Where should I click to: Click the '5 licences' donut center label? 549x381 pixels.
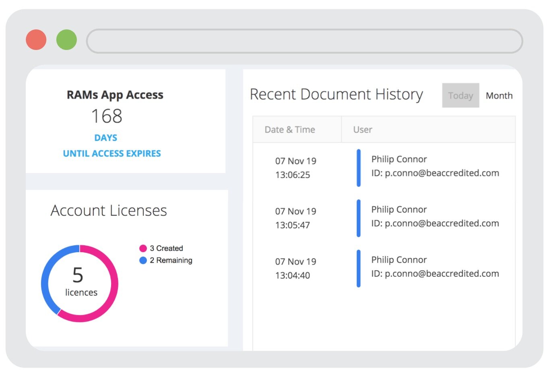81,282
